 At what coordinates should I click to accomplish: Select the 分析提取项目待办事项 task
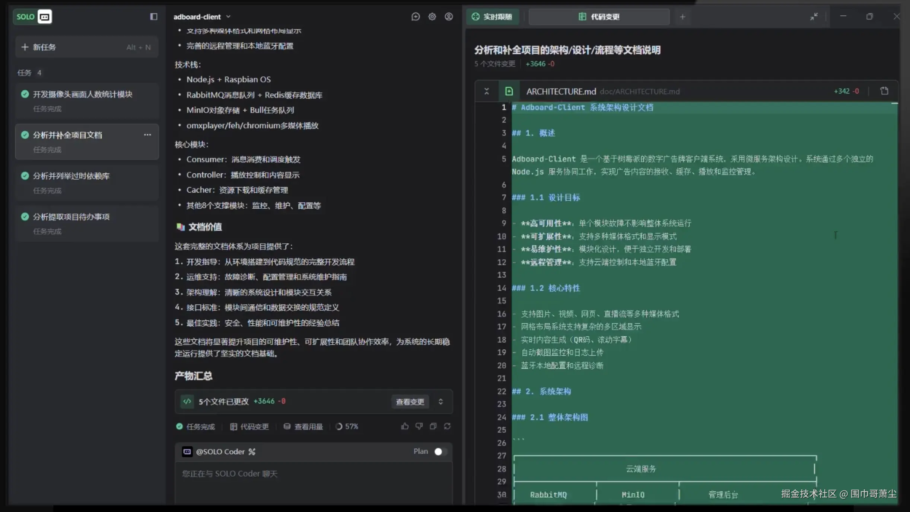click(x=87, y=224)
